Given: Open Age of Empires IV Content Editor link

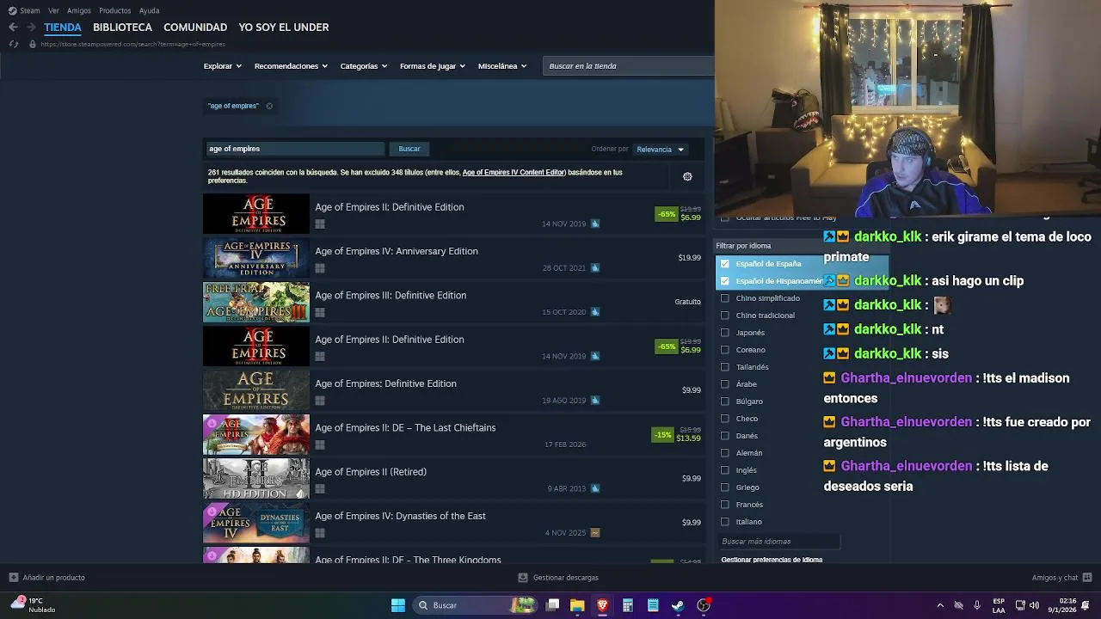Looking at the screenshot, I should (514, 173).
